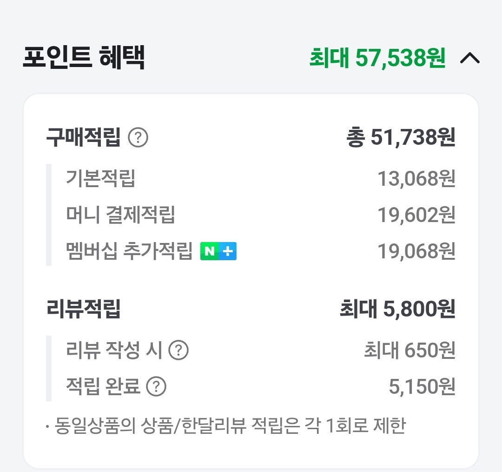Open help icon beside 리뷰 작성 시
This screenshot has height=472, width=502.
178,351
